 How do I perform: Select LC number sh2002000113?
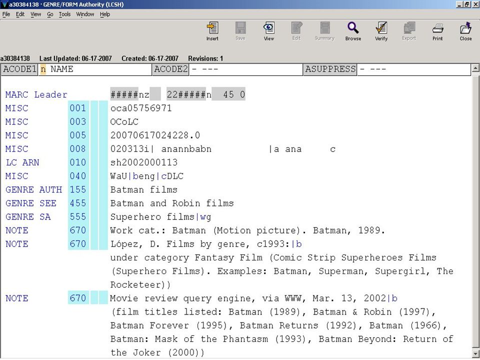pos(144,162)
